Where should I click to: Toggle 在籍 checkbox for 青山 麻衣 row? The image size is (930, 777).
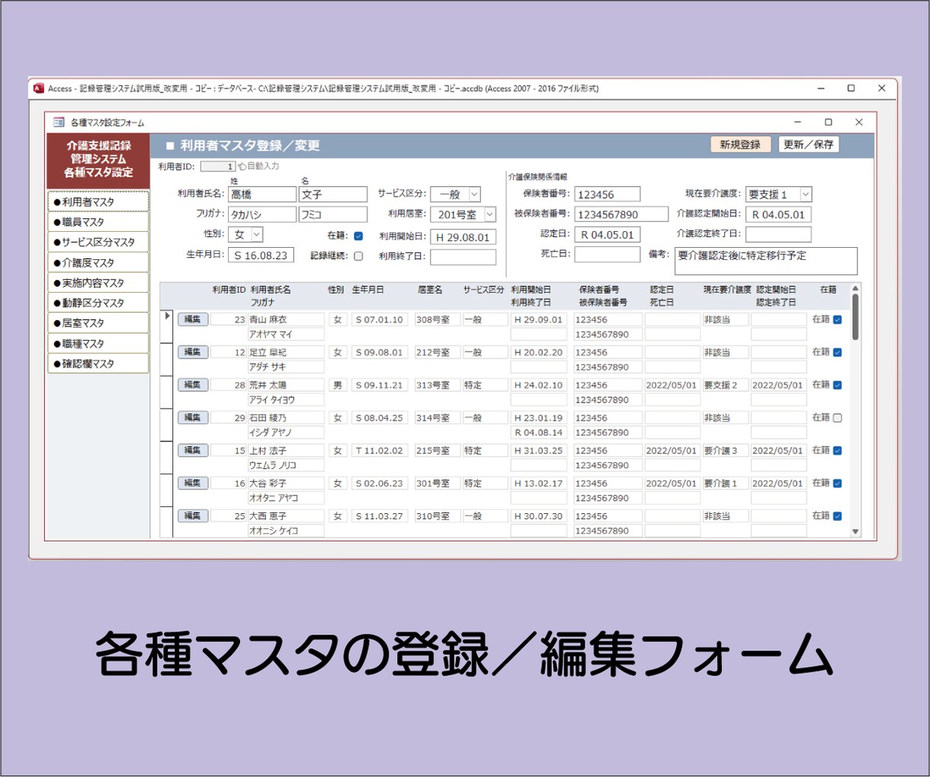point(838,319)
